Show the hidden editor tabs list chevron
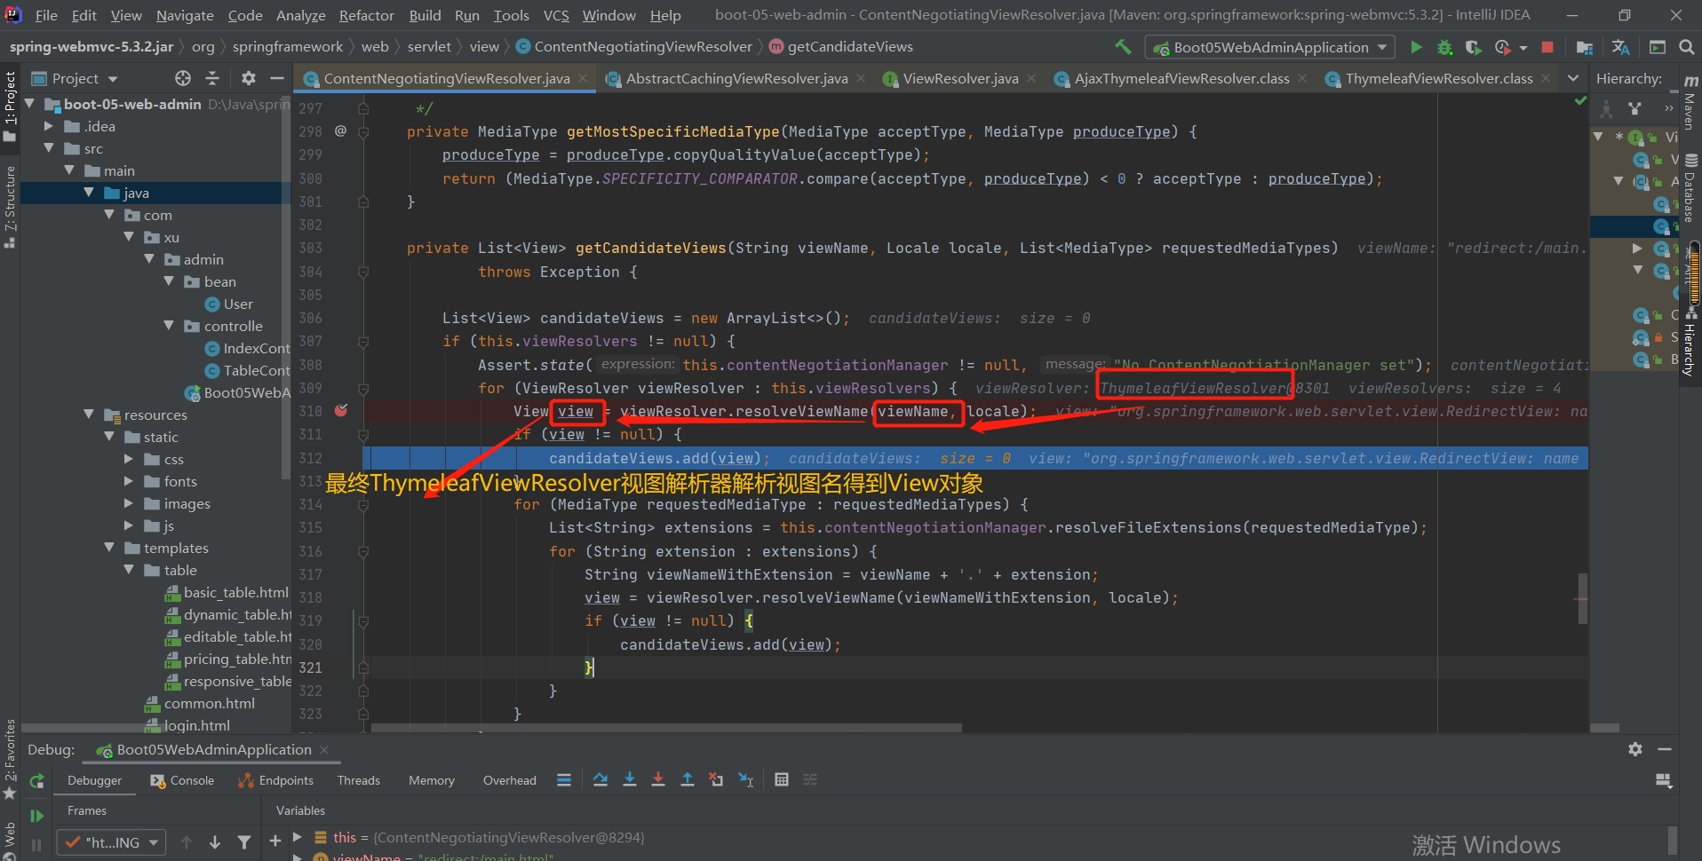The width and height of the screenshot is (1702, 861). 1573,78
